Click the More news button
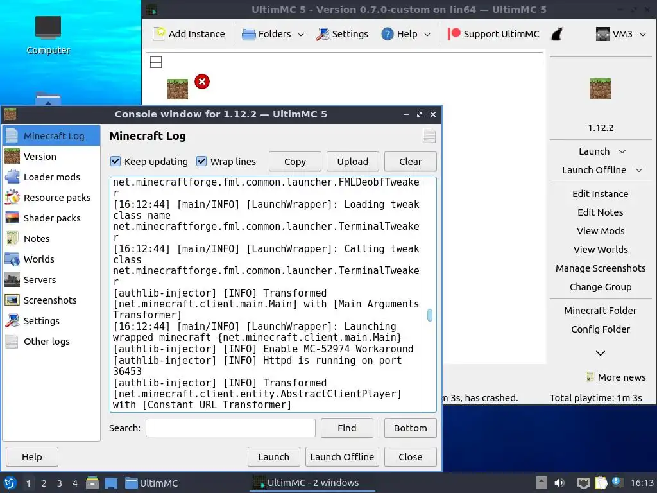The height and width of the screenshot is (493, 657). pyautogui.click(x=616, y=377)
